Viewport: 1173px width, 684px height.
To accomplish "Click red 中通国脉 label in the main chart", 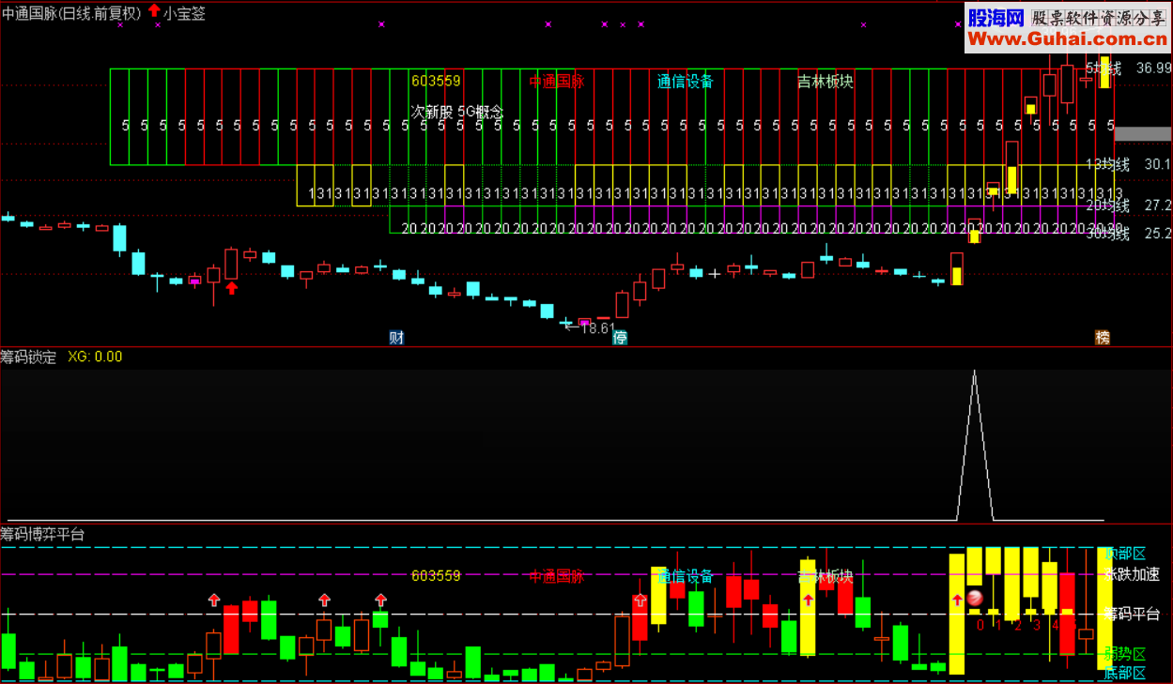I will pyautogui.click(x=556, y=82).
